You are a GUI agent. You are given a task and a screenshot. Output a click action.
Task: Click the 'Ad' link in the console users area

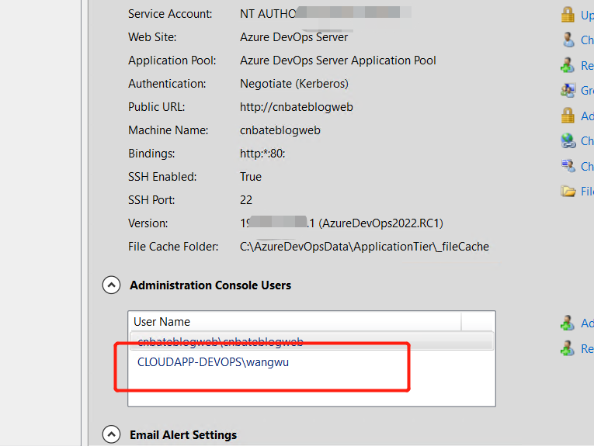[587, 323]
